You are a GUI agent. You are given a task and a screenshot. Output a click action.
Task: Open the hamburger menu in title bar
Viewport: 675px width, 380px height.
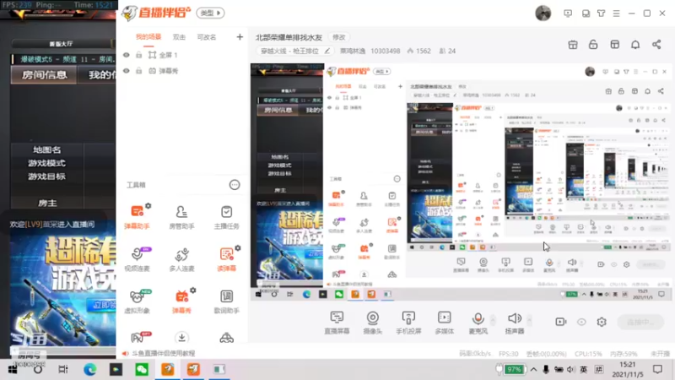tap(617, 14)
